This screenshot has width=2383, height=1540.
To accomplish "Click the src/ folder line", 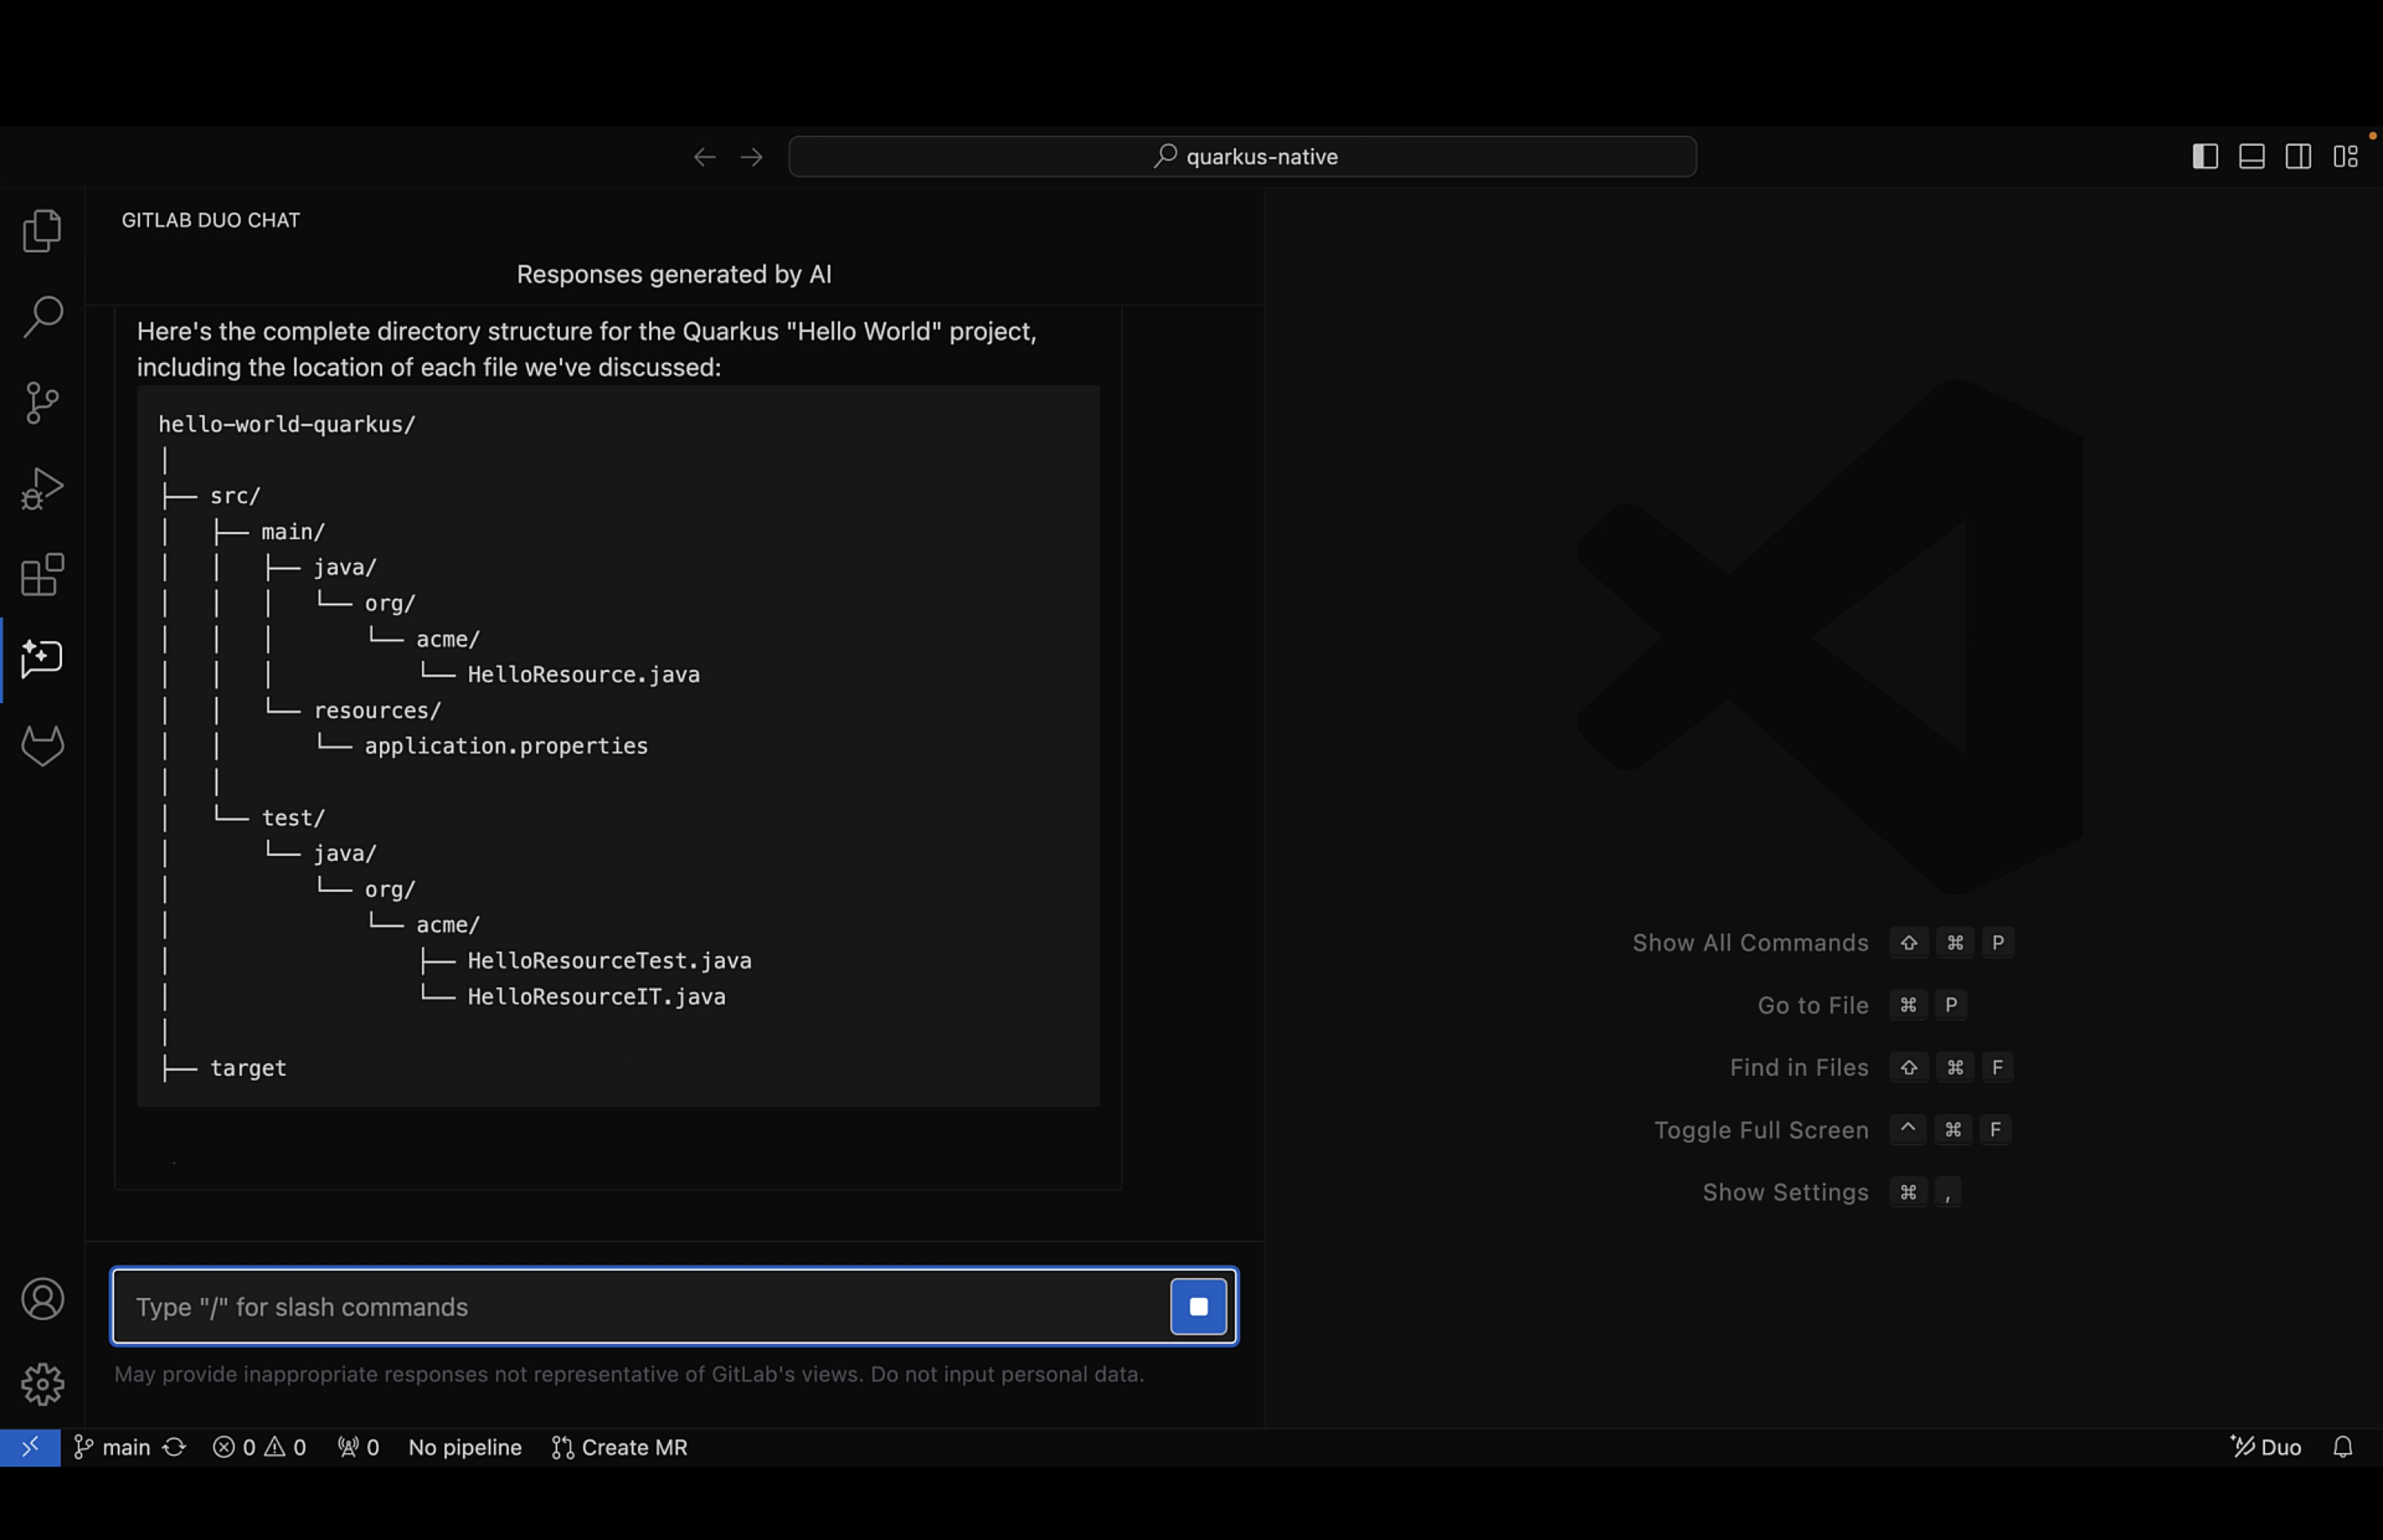I will pos(235,496).
